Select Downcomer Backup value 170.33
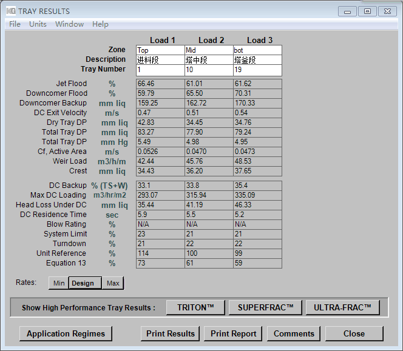403x351 pixels. (x=257, y=103)
